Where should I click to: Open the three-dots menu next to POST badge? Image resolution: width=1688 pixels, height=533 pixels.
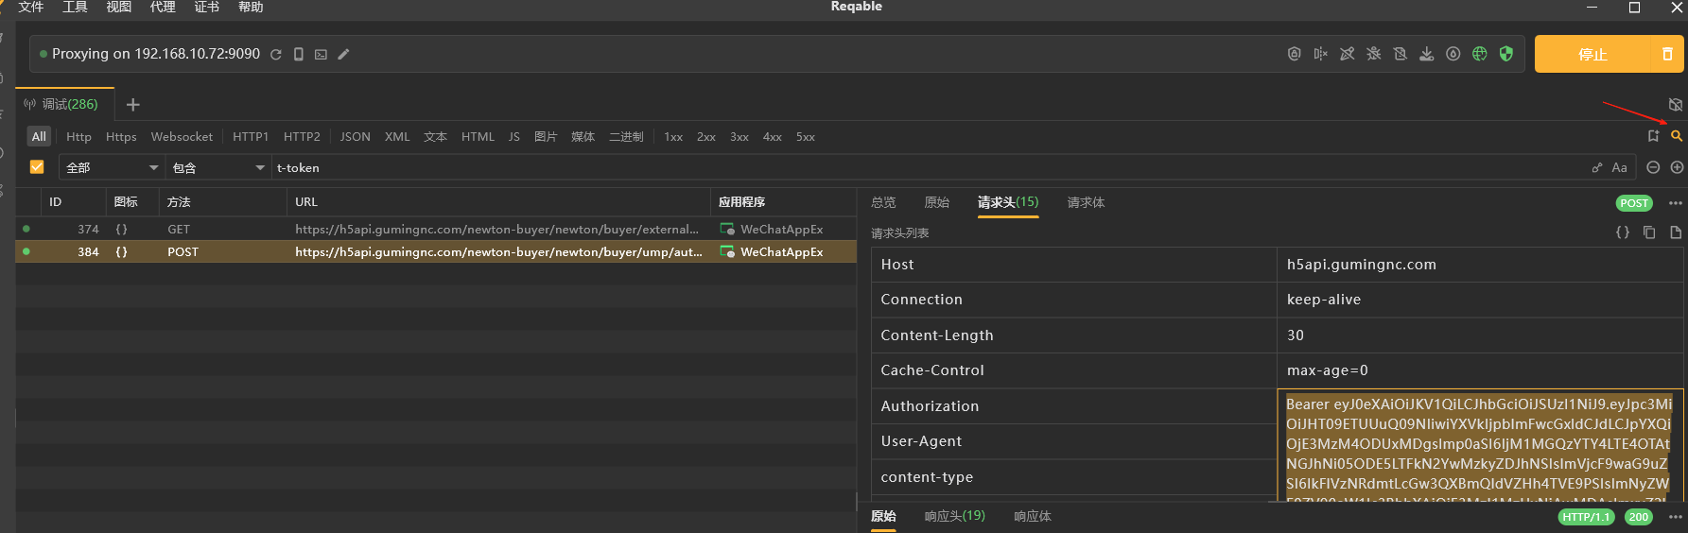coord(1675,203)
